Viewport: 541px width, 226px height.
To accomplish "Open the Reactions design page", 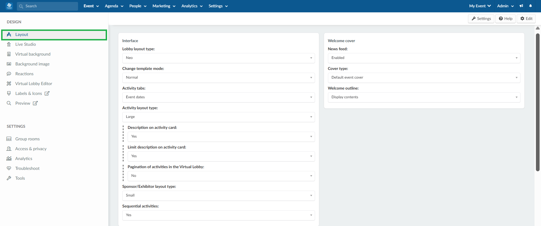I will pos(24,74).
